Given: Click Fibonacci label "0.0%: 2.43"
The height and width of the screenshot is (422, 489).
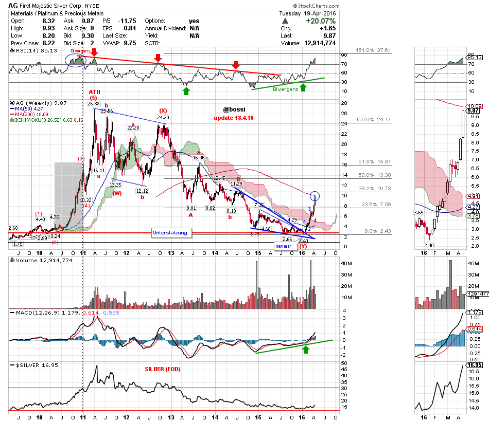Looking at the screenshot, I should (378, 231).
